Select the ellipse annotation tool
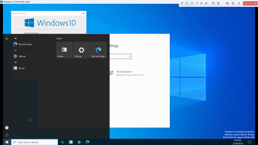Image resolution: width=258 pixels, height=145 pixels. coord(192,3)
